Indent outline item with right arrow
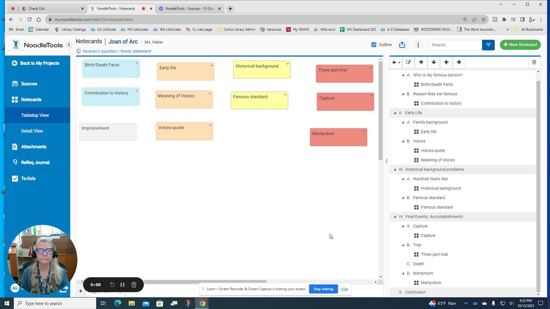Image resolution: width=550 pixels, height=309 pixels. [459, 62]
